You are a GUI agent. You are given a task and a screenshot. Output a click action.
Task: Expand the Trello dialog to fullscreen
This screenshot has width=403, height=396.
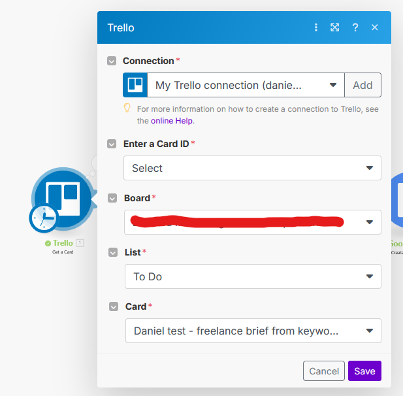tap(334, 27)
